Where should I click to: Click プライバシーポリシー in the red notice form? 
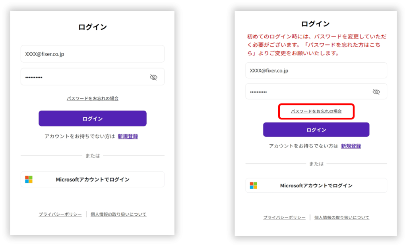coord(284,218)
